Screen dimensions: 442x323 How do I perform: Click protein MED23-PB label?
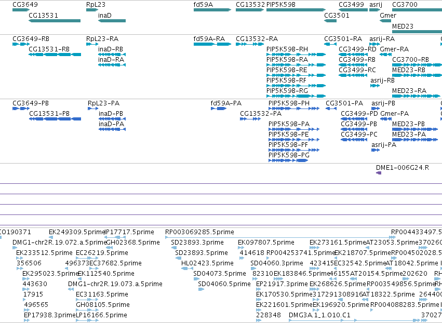point(408,124)
